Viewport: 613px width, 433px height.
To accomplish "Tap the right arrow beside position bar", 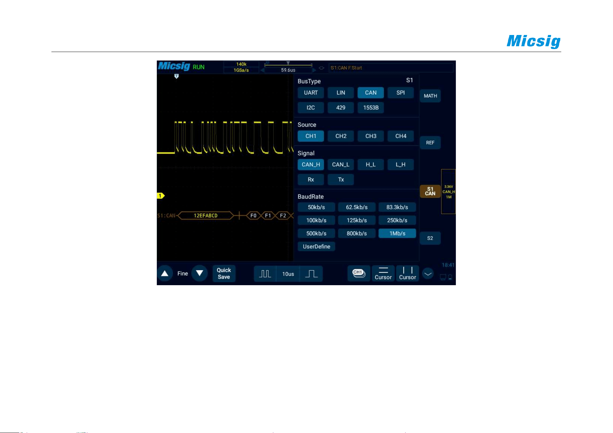I will point(314,70).
